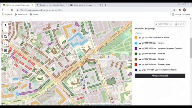Bookmark this page with the star icon
This screenshot has width=192, height=108.
point(174,10)
